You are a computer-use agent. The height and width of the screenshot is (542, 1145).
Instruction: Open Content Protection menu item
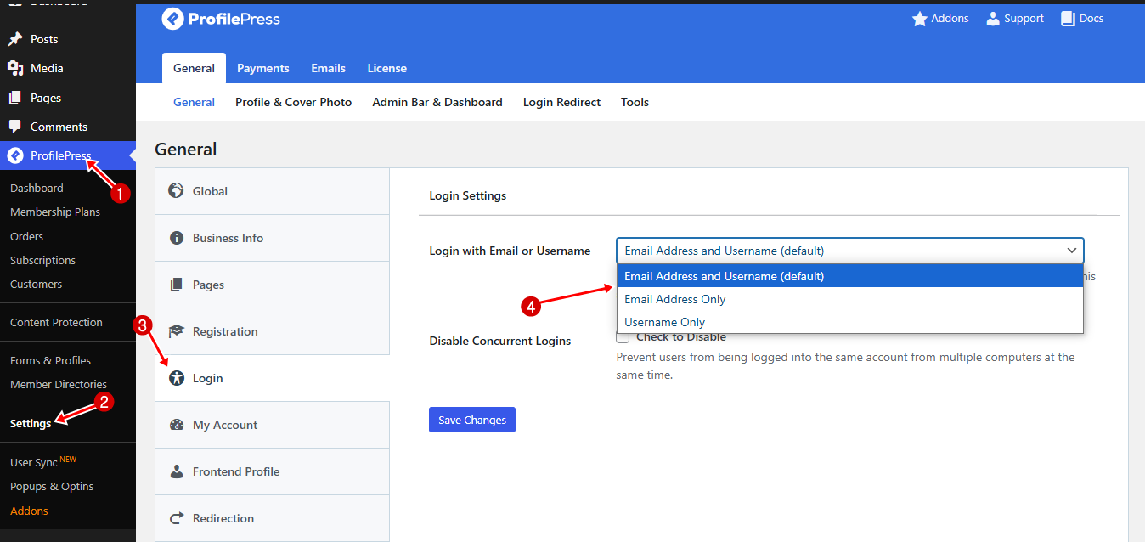point(56,322)
